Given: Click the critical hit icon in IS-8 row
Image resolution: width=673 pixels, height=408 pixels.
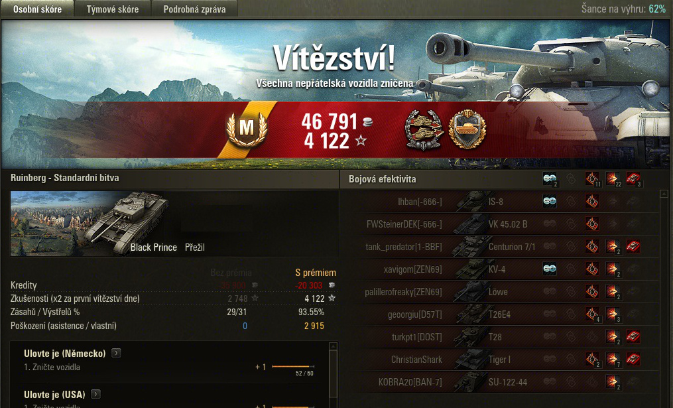Looking at the screenshot, I should pyautogui.click(x=592, y=201).
